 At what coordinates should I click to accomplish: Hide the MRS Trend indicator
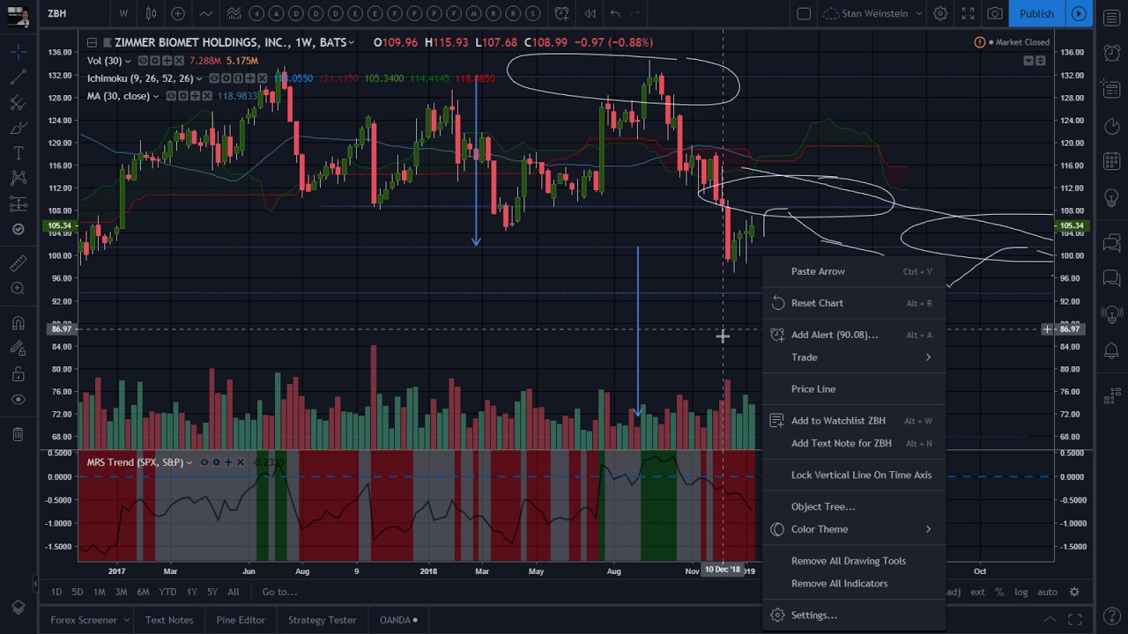pos(204,462)
